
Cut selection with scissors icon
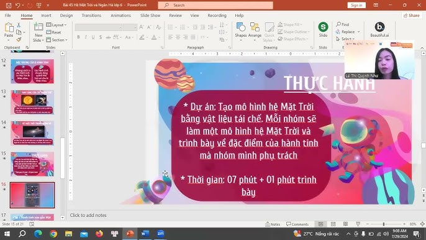click(19, 25)
